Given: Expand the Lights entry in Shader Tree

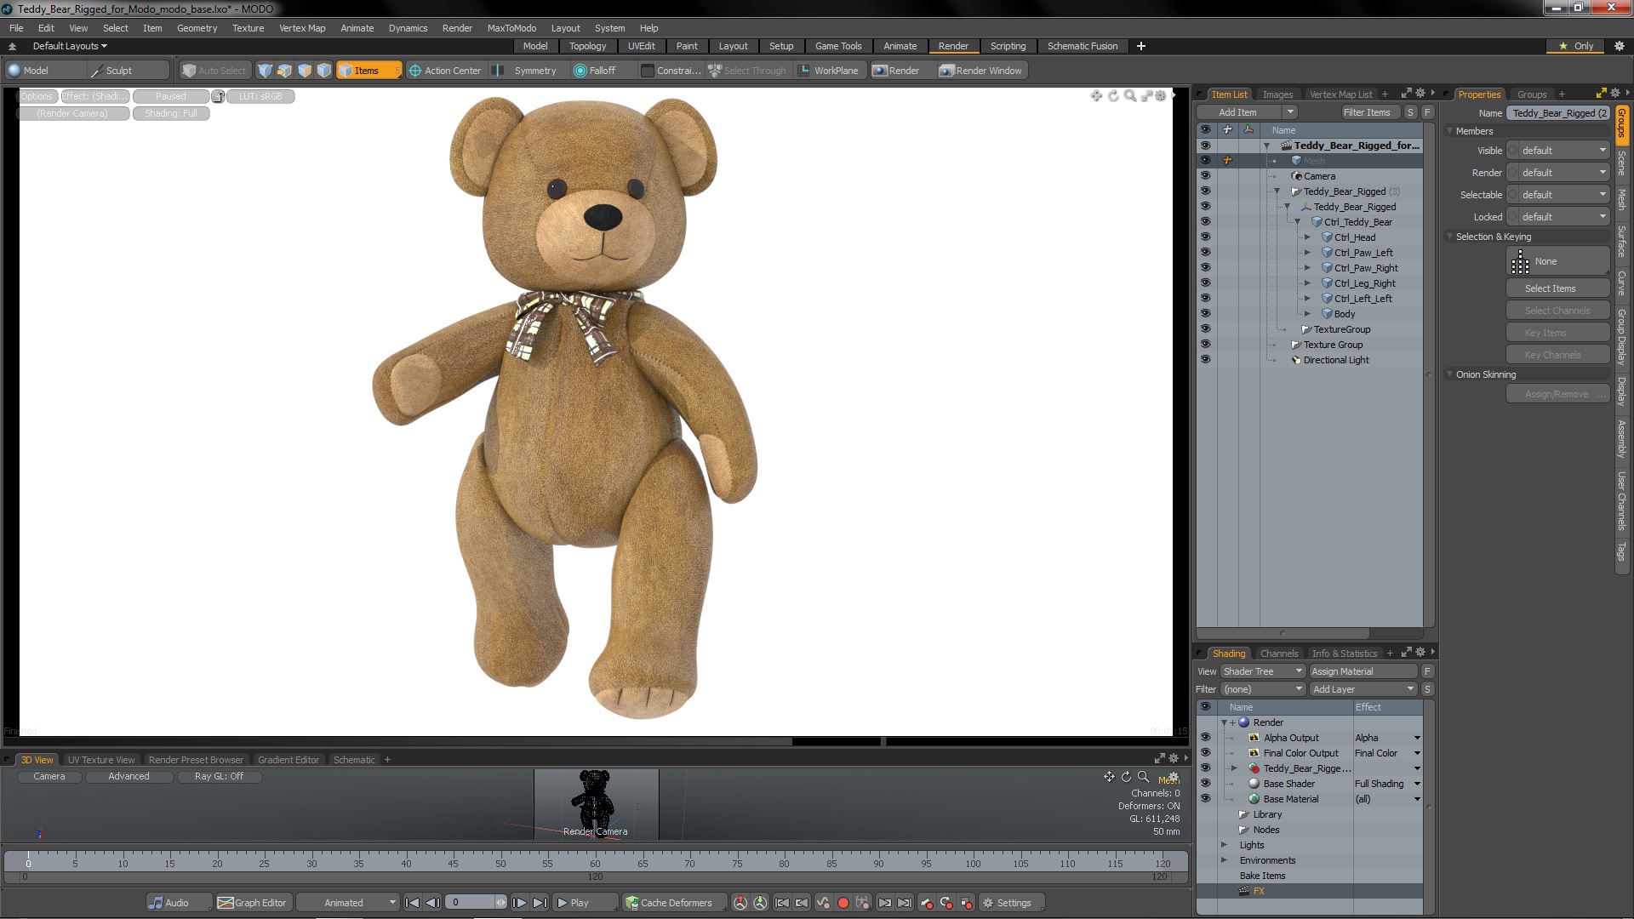Looking at the screenshot, I should (x=1225, y=845).
